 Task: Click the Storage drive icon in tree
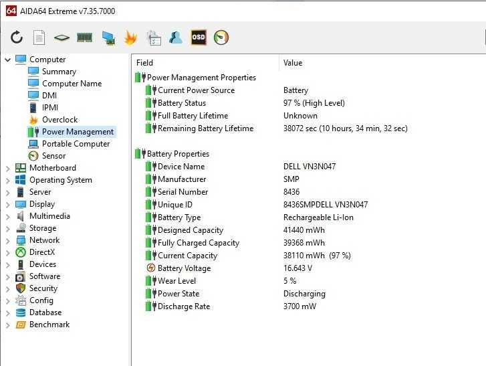[21, 228]
